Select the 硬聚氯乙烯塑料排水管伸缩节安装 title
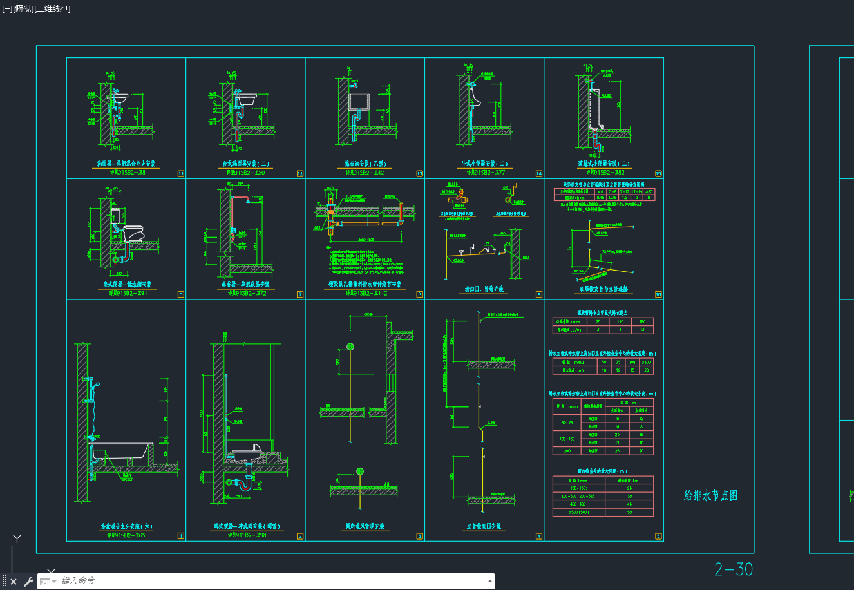Viewport: 854px width, 590px height. click(x=365, y=285)
